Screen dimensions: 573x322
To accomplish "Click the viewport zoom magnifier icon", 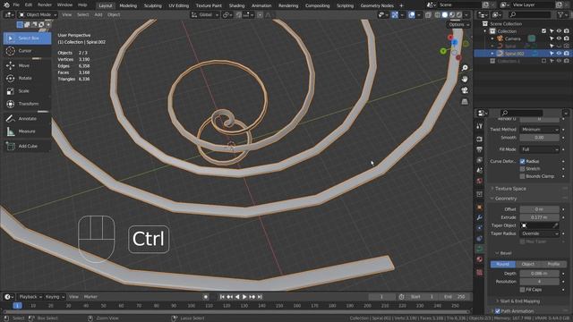I will [x=465, y=68].
